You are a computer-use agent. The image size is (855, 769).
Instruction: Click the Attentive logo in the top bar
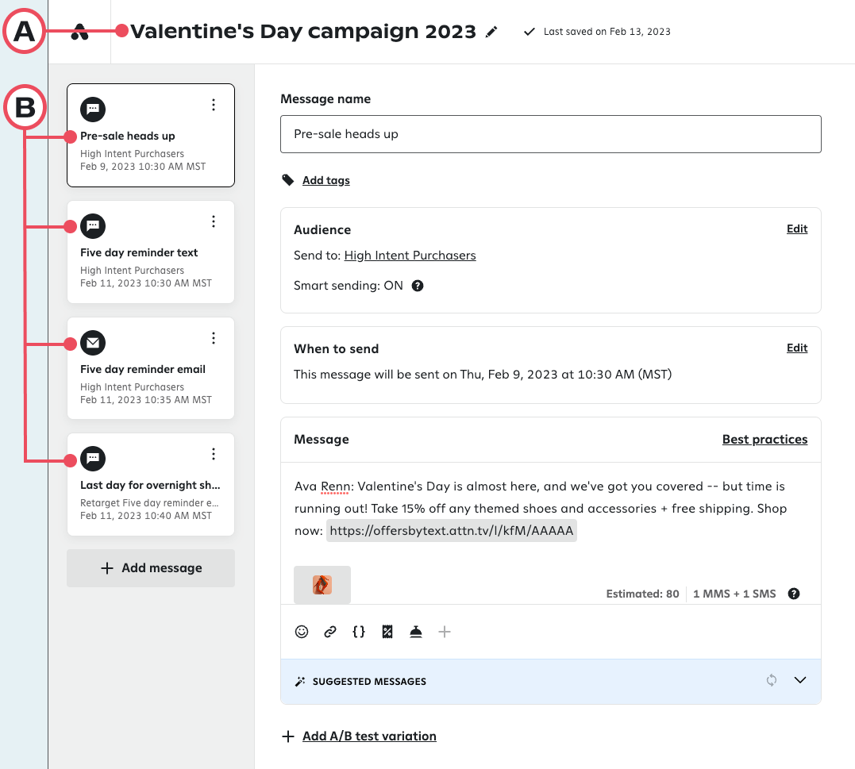[x=79, y=32]
